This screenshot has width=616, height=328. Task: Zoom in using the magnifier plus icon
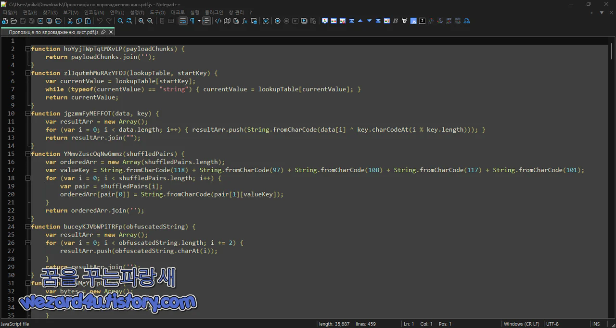(x=141, y=21)
